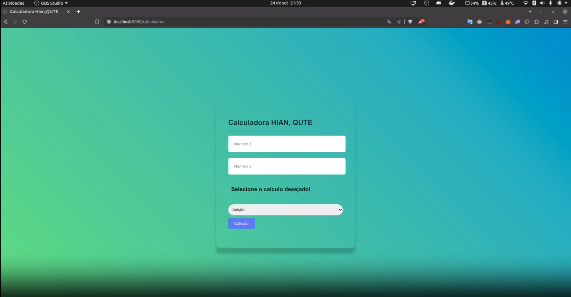571x297 pixels.
Task: Open the Docker whale tray icon
Action: click(451, 3)
